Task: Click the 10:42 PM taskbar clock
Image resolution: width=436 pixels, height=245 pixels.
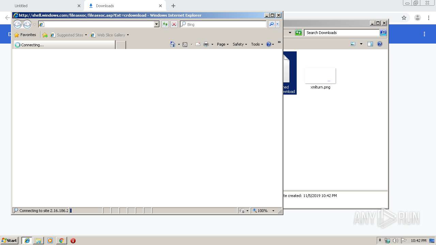Action: (418, 241)
